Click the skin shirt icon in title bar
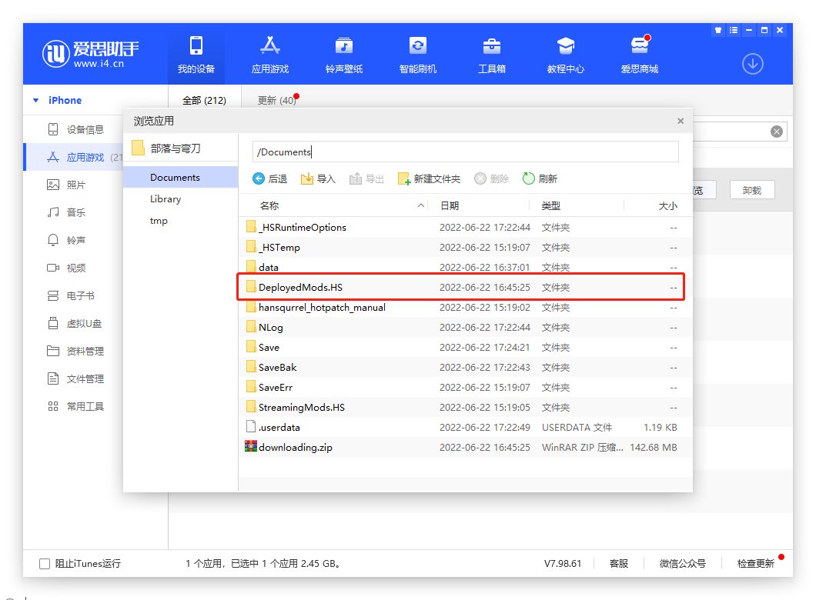Viewport: 816px width, 600px height. pyautogui.click(x=718, y=30)
